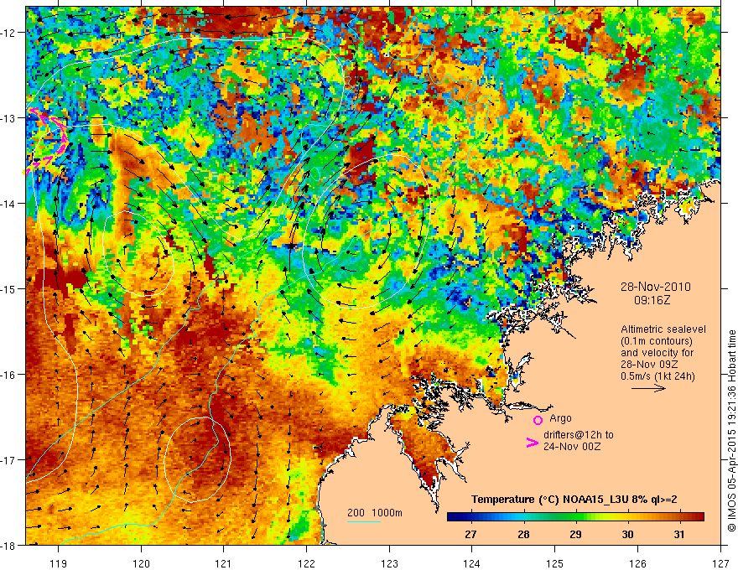Click the "Argo" legend label

point(560,418)
